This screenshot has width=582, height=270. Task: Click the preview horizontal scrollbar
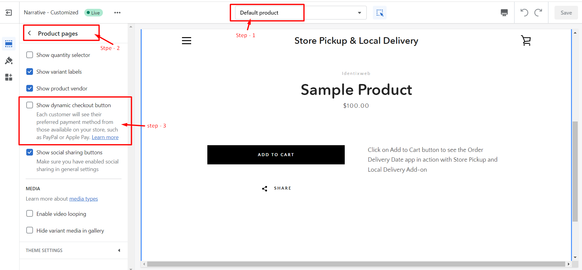356,264
